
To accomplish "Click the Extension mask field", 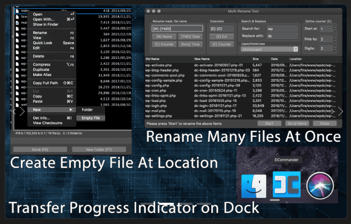I will point(222,28).
